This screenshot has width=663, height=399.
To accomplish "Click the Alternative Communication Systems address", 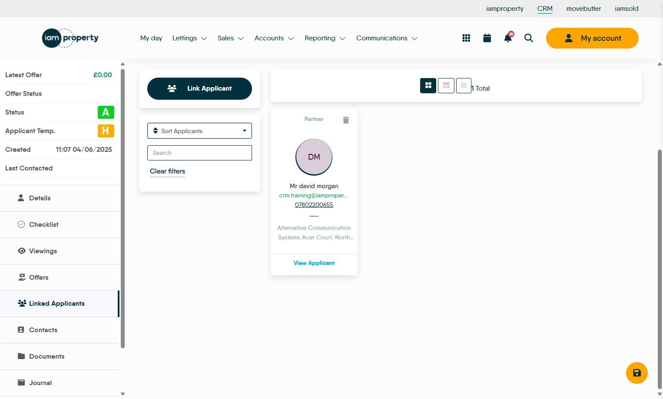I will point(315,233).
